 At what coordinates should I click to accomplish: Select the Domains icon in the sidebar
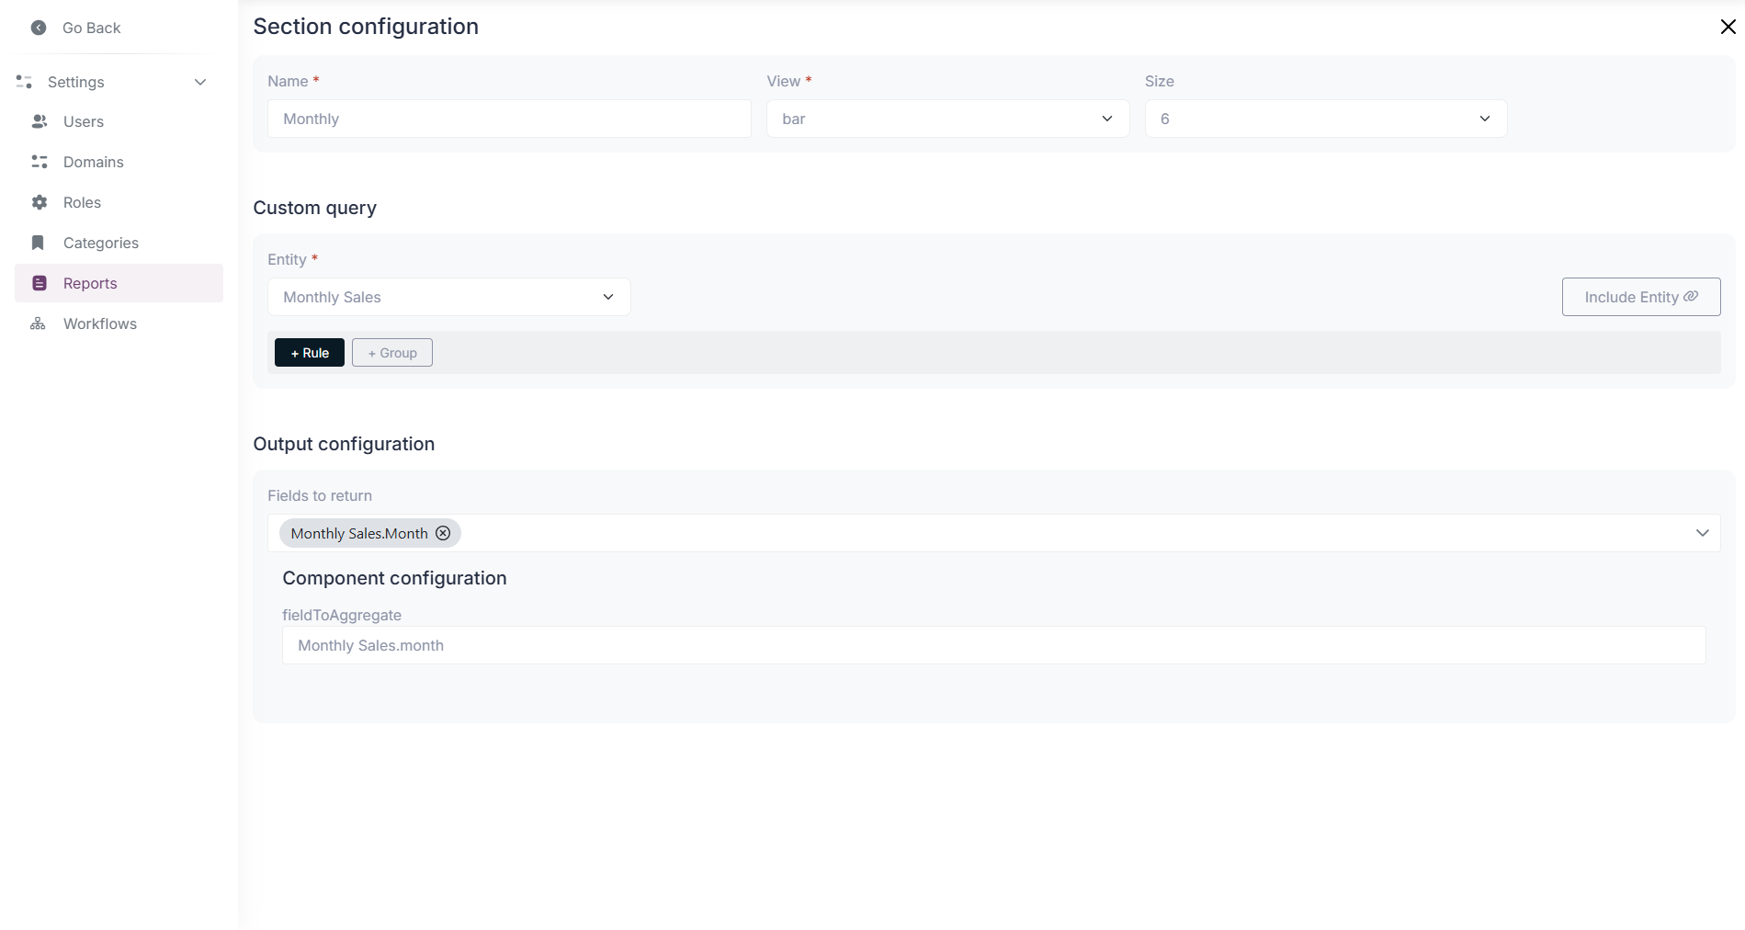click(39, 162)
